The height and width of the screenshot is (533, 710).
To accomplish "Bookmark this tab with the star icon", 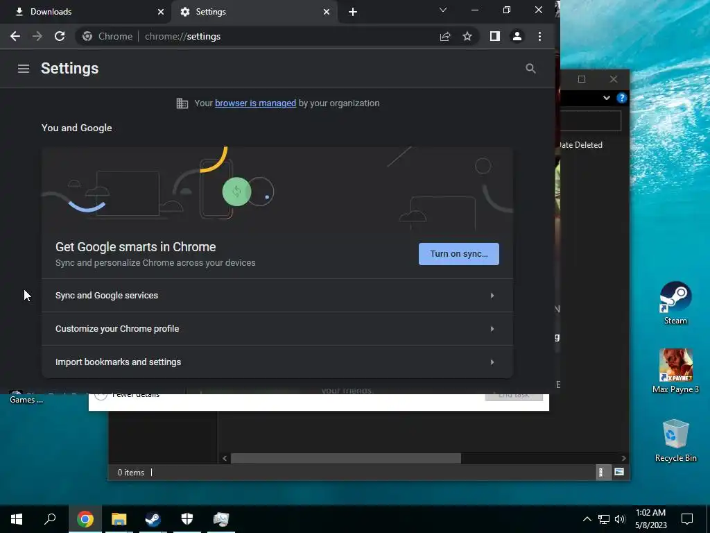I will pyautogui.click(x=467, y=36).
